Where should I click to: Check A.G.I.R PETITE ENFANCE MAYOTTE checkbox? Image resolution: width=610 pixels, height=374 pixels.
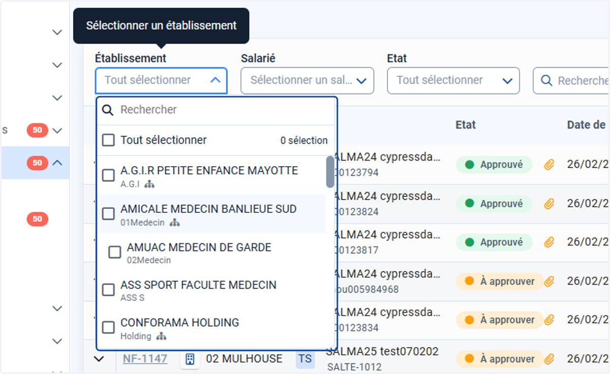click(108, 176)
